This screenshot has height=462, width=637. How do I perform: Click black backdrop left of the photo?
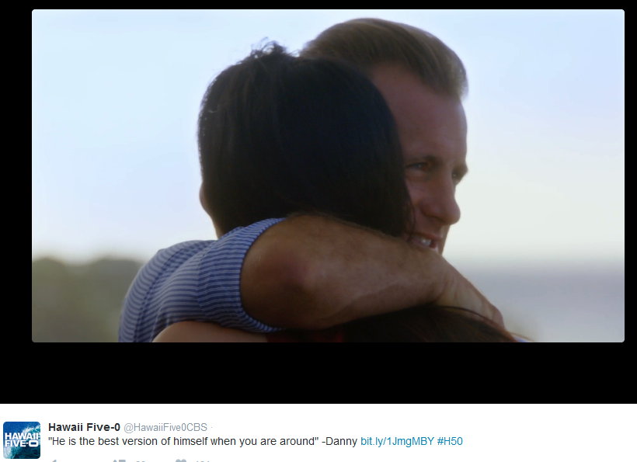pyautogui.click(x=16, y=175)
